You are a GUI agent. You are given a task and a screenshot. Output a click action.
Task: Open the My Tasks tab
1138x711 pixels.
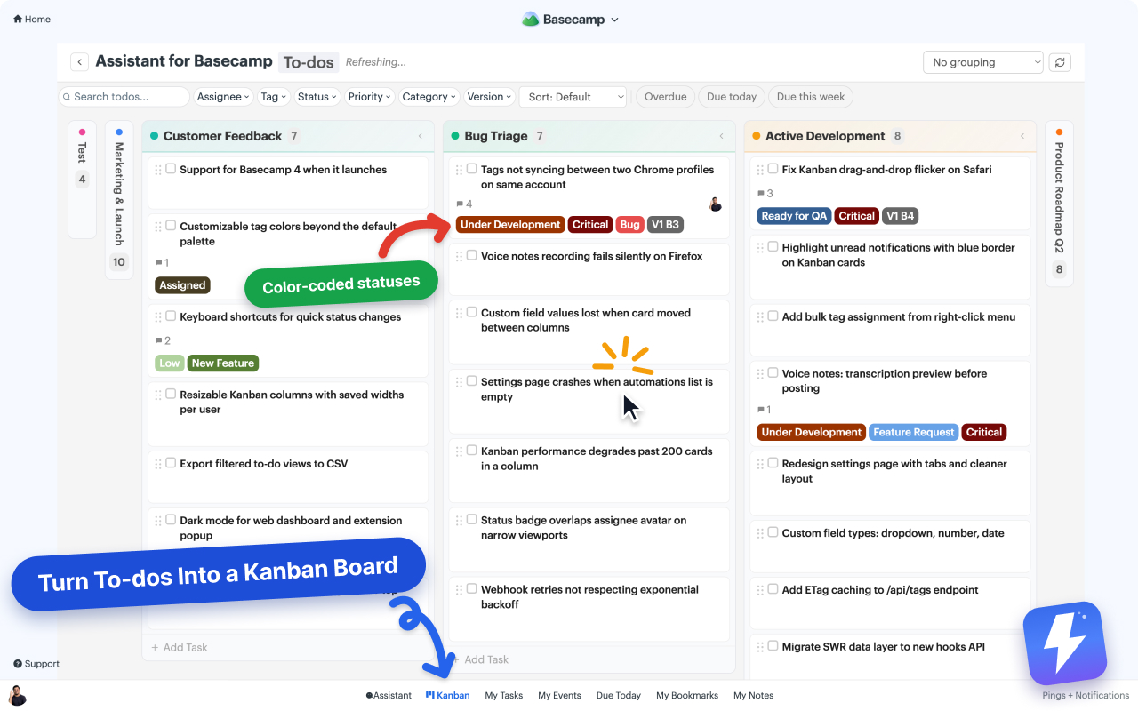[x=504, y=696]
